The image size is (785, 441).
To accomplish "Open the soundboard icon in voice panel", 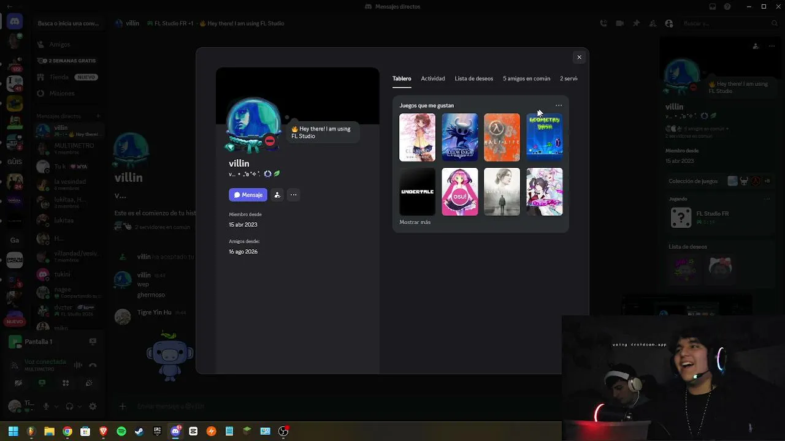I will pyautogui.click(x=90, y=383).
